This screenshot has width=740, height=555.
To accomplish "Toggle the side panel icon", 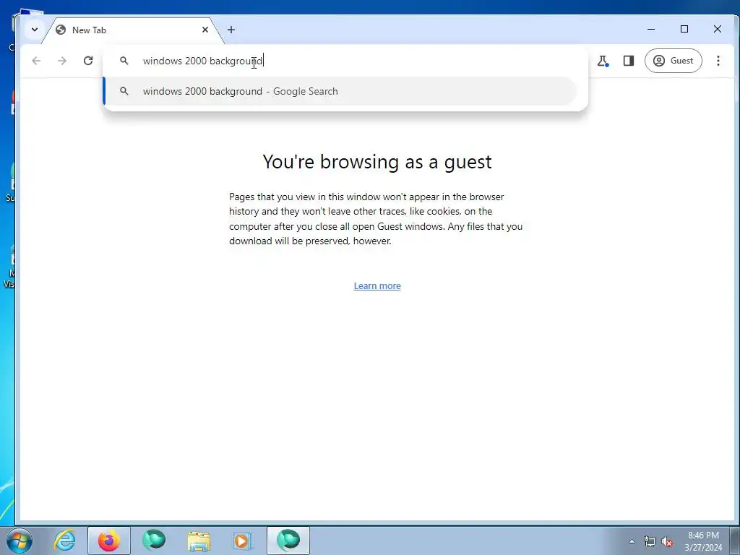I will pyautogui.click(x=629, y=61).
